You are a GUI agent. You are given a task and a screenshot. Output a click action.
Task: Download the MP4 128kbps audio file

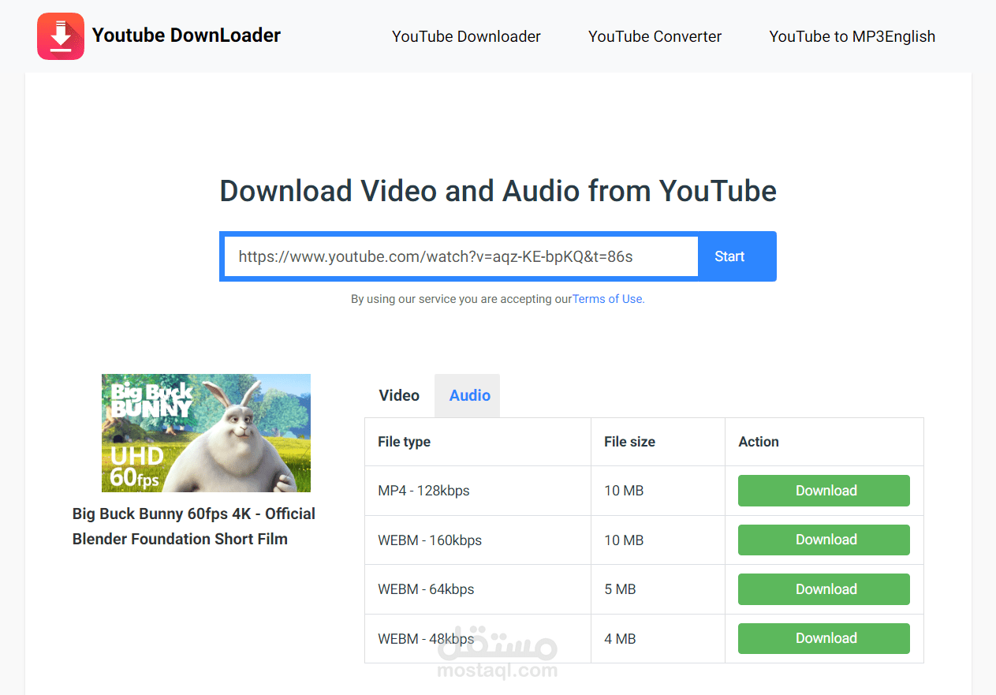tap(823, 490)
